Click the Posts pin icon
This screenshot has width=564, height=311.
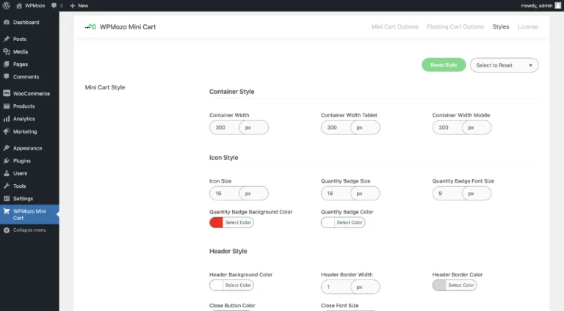7,39
